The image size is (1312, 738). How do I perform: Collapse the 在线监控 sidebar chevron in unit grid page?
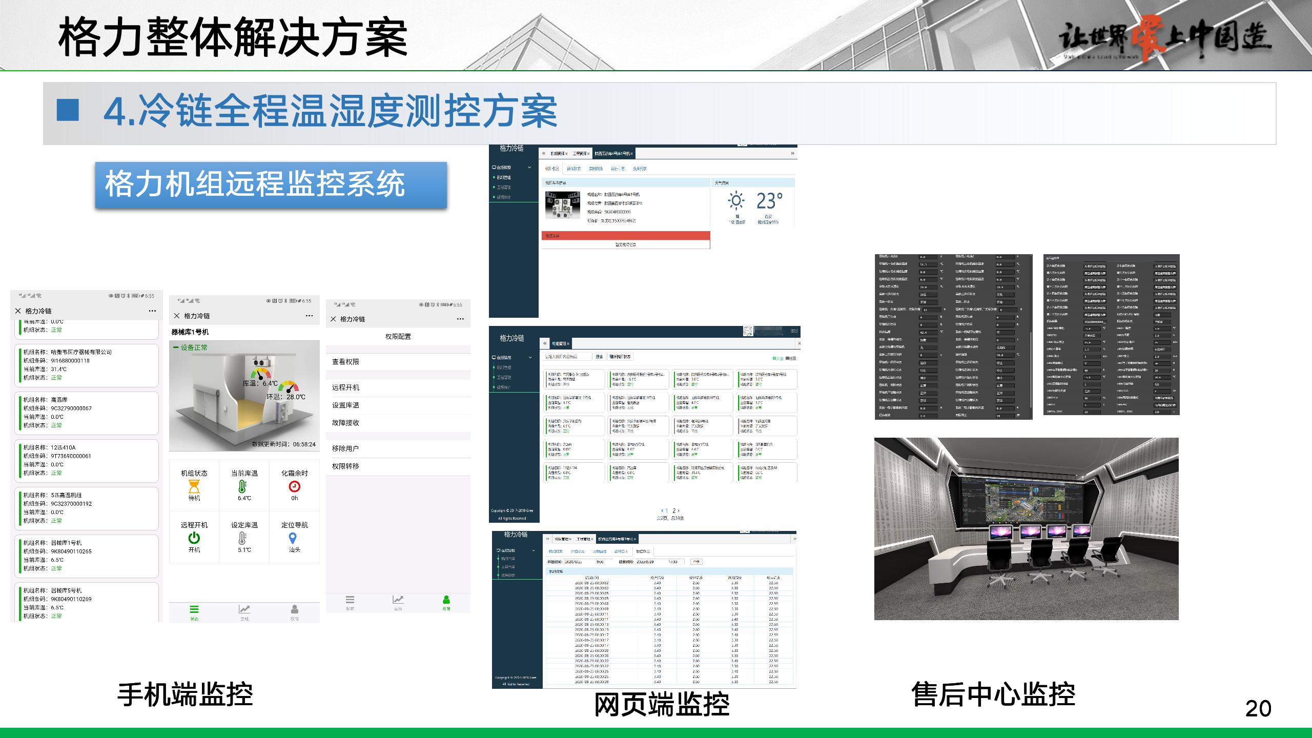(x=530, y=357)
